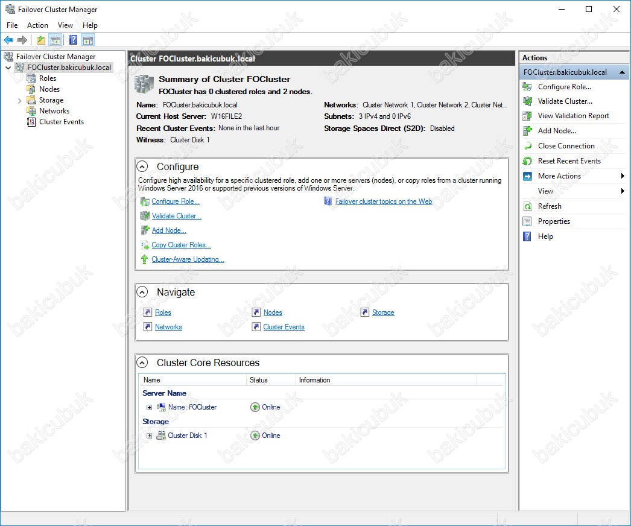Expand the Cluster Disk 1 resource plus box
The width and height of the screenshot is (631, 526).
(149, 436)
